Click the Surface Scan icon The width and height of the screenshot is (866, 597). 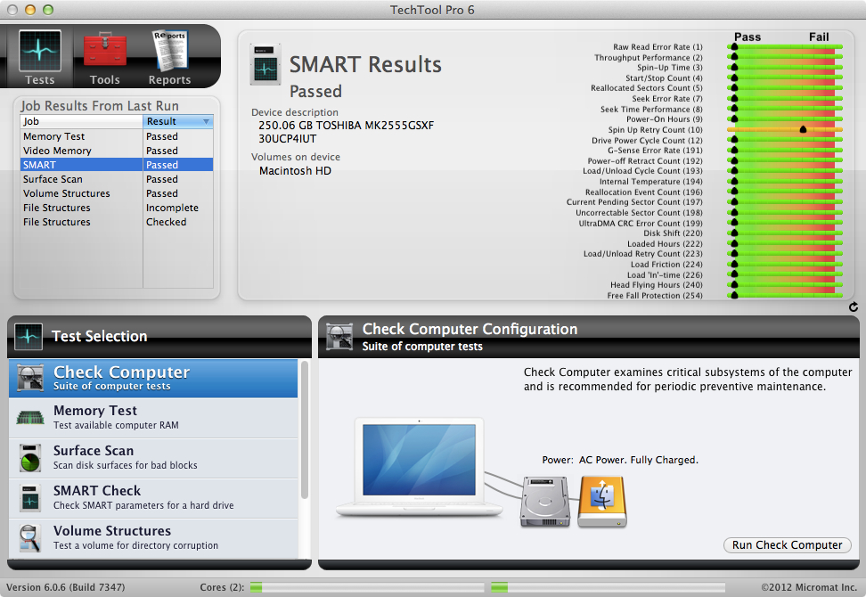coord(30,458)
